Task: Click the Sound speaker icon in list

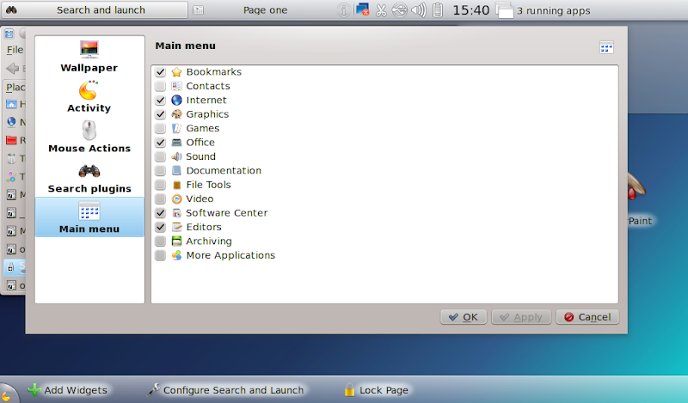Action: click(x=176, y=156)
